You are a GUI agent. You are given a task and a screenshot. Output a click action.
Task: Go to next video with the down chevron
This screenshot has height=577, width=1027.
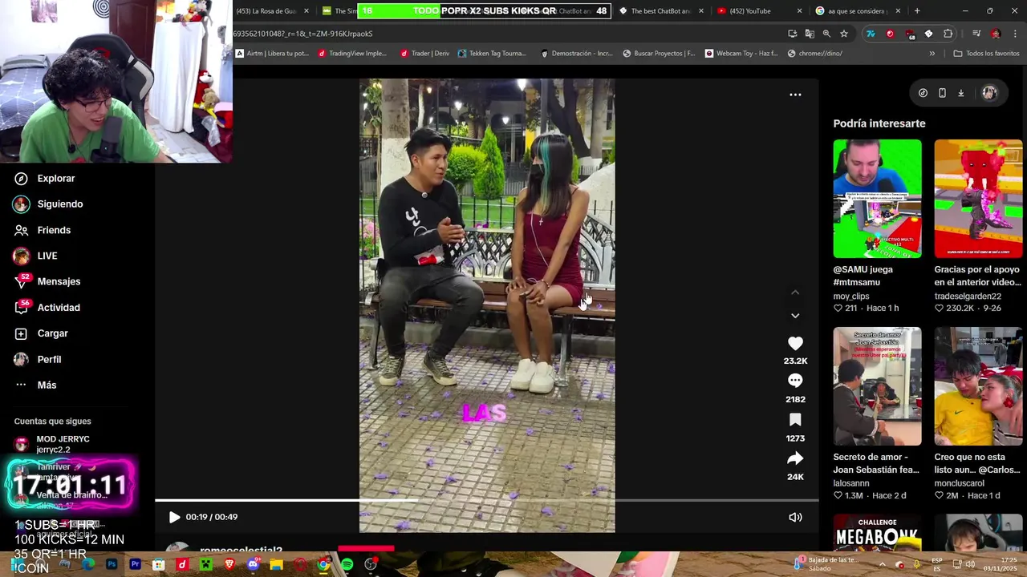[795, 316]
